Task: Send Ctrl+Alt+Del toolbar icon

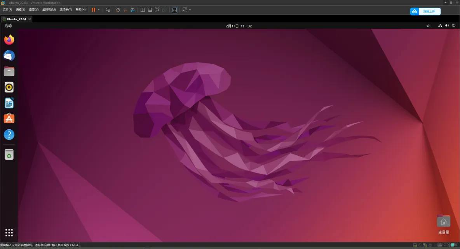Action: 108,10
